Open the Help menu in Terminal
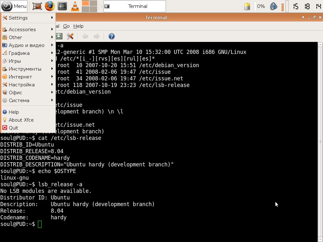323x242 pixels. [78, 26]
